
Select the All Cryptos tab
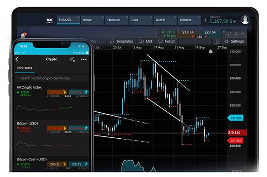pos(25,68)
